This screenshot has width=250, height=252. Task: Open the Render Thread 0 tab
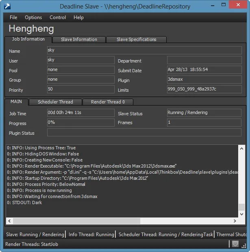108,102
